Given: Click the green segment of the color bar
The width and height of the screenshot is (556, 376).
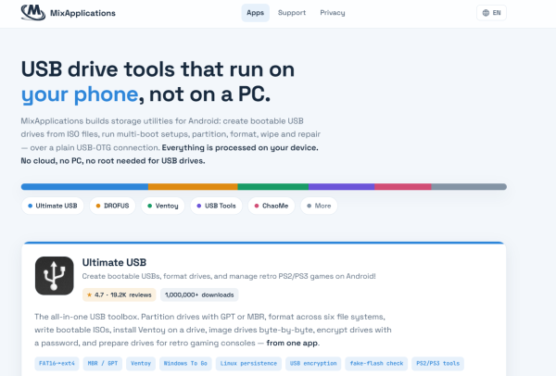Looking at the screenshot, I should pyautogui.click(x=273, y=187).
